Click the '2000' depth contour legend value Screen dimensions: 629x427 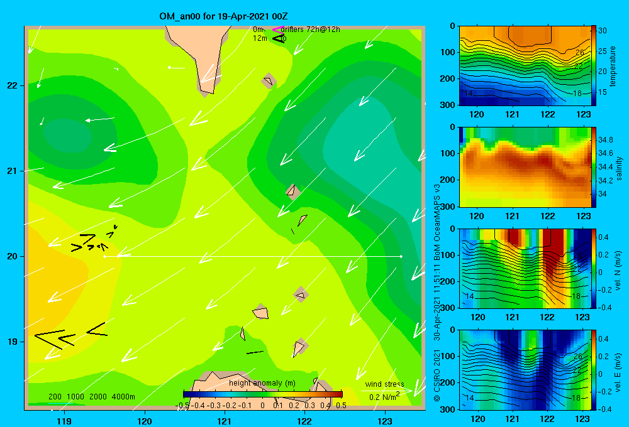pyautogui.click(x=98, y=397)
